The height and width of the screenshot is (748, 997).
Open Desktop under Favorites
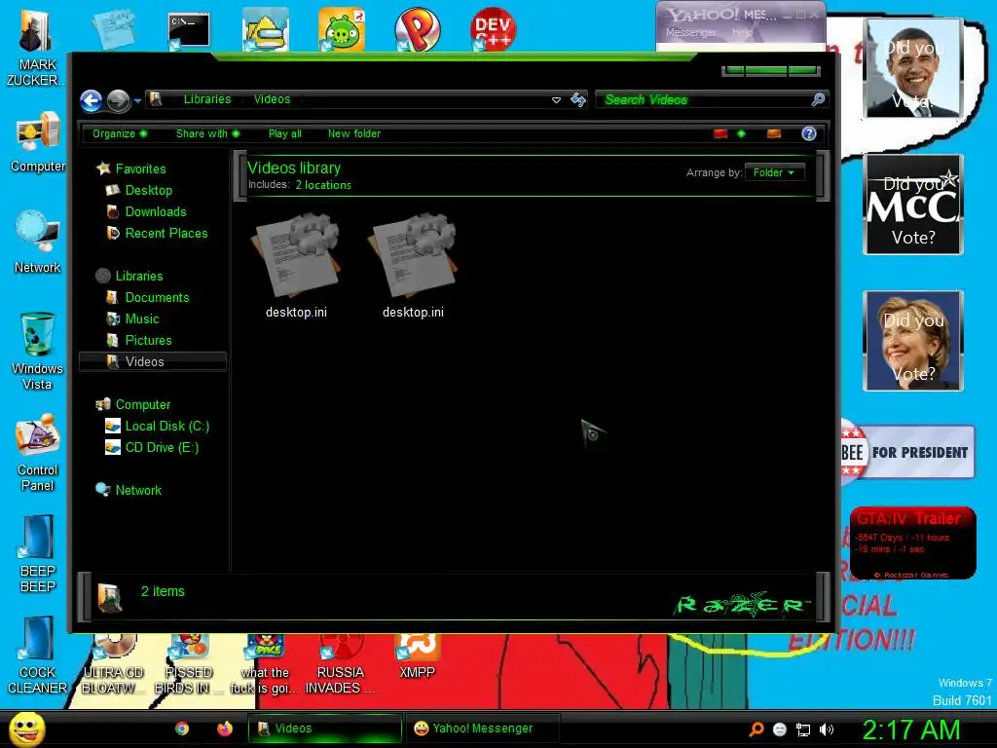[148, 190]
